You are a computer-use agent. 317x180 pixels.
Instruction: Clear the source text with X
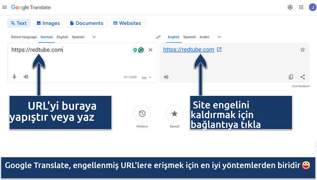tap(150, 50)
